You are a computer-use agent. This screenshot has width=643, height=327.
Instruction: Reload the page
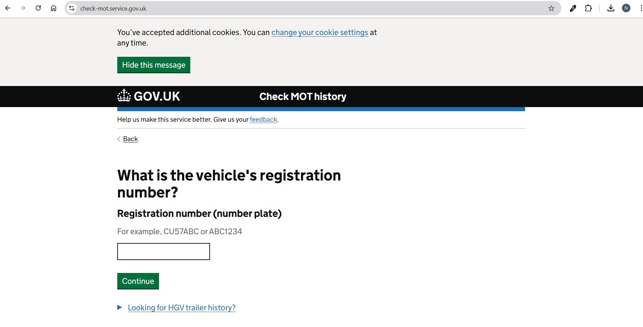(38, 8)
